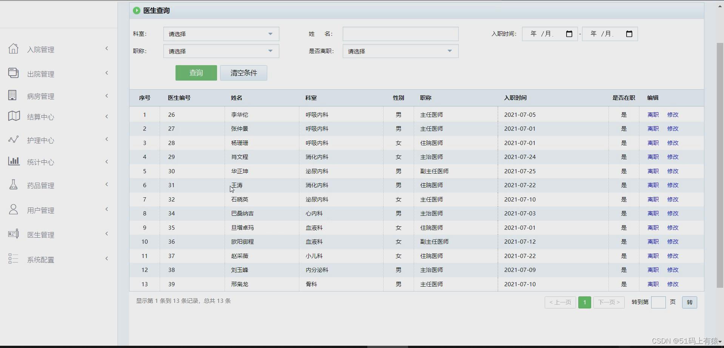Click the 结算中心 book icon

pyautogui.click(x=14, y=116)
